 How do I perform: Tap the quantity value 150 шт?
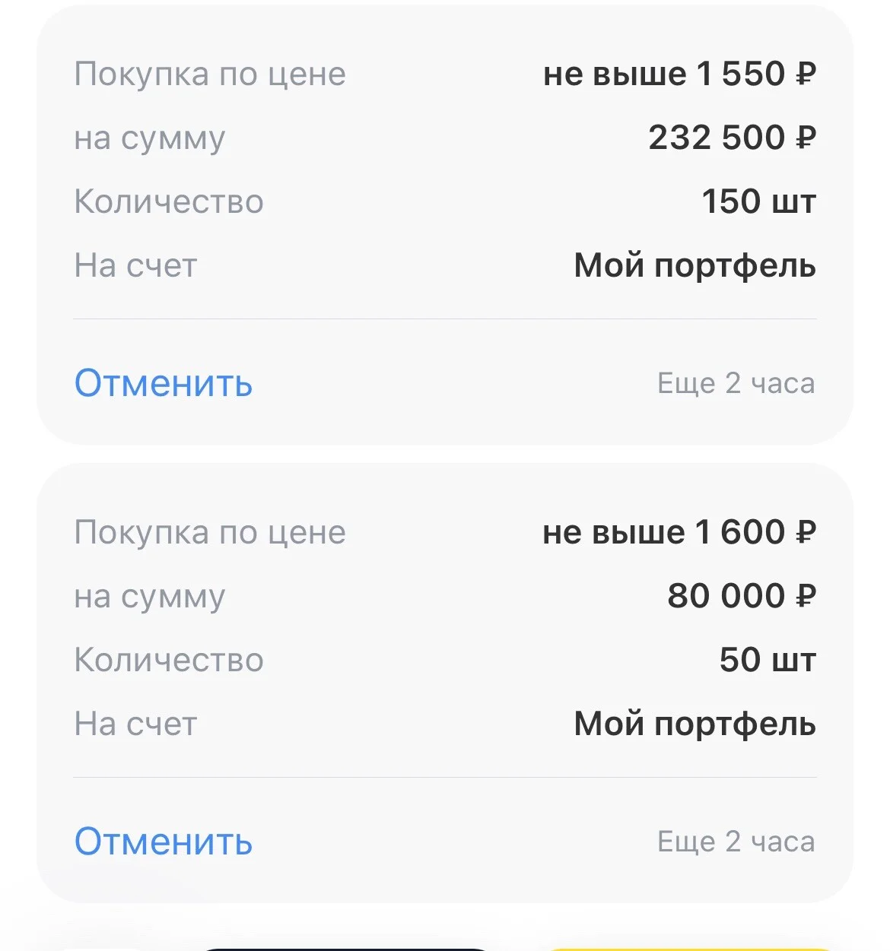[758, 201]
